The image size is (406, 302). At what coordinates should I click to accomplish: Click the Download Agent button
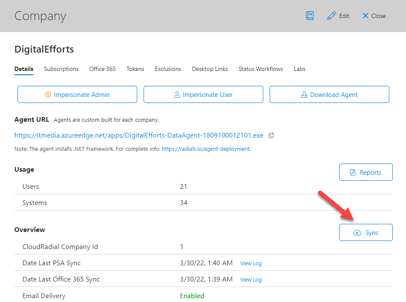coord(330,94)
